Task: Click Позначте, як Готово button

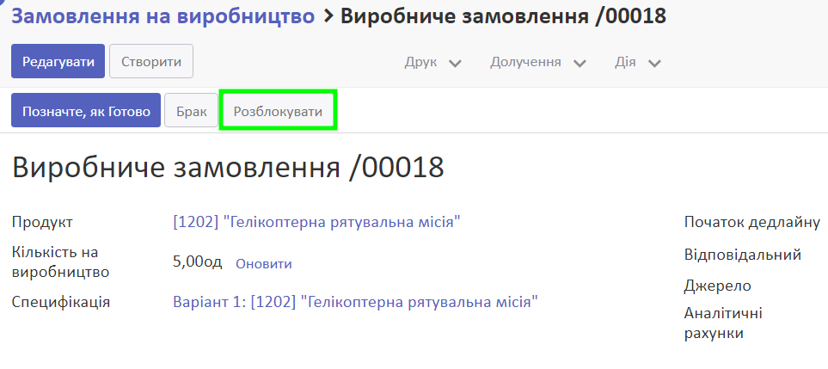Action: coord(86,112)
